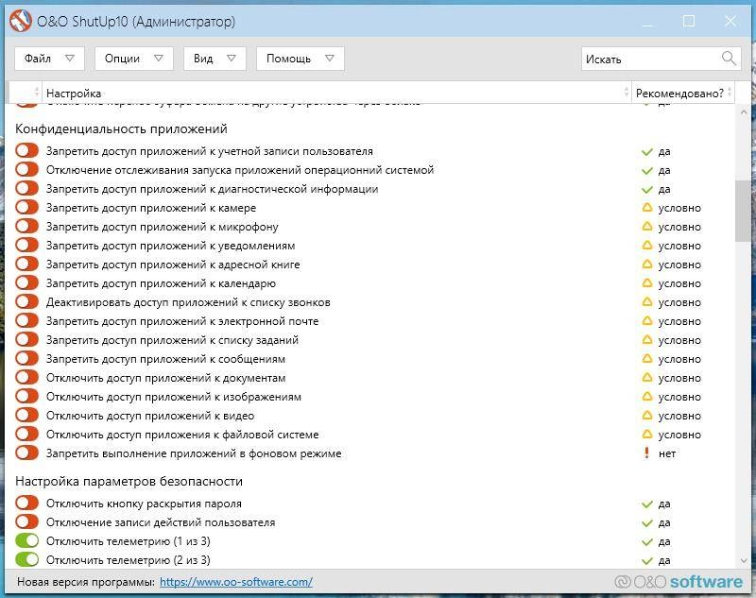Image resolution: width=756 pixels, height=598 pixels.
Task: Open the Помощь dropdown menu
Action: (300, 59)
